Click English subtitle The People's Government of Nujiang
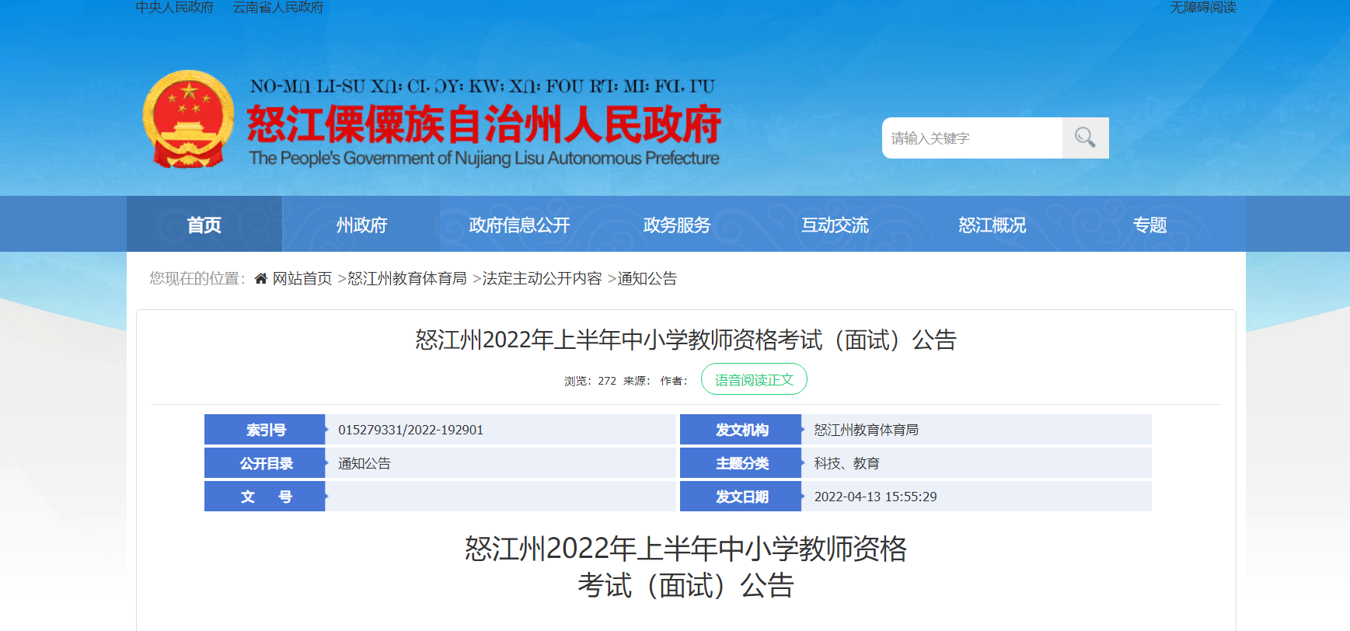This screenshot has width=1350, height=631. pos(483,158)
